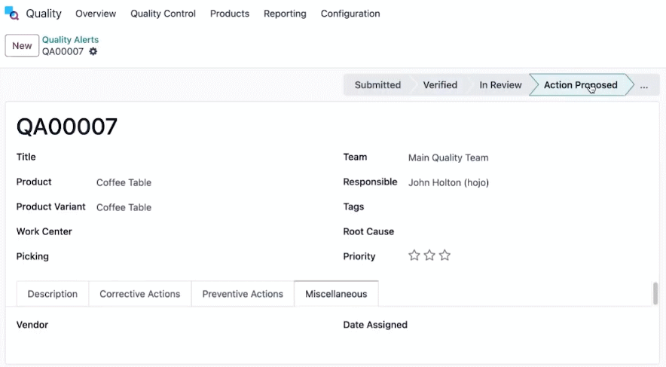The image size is (666, 367).
Task: Set priority to one star
Action: click(x=414, y=255)
